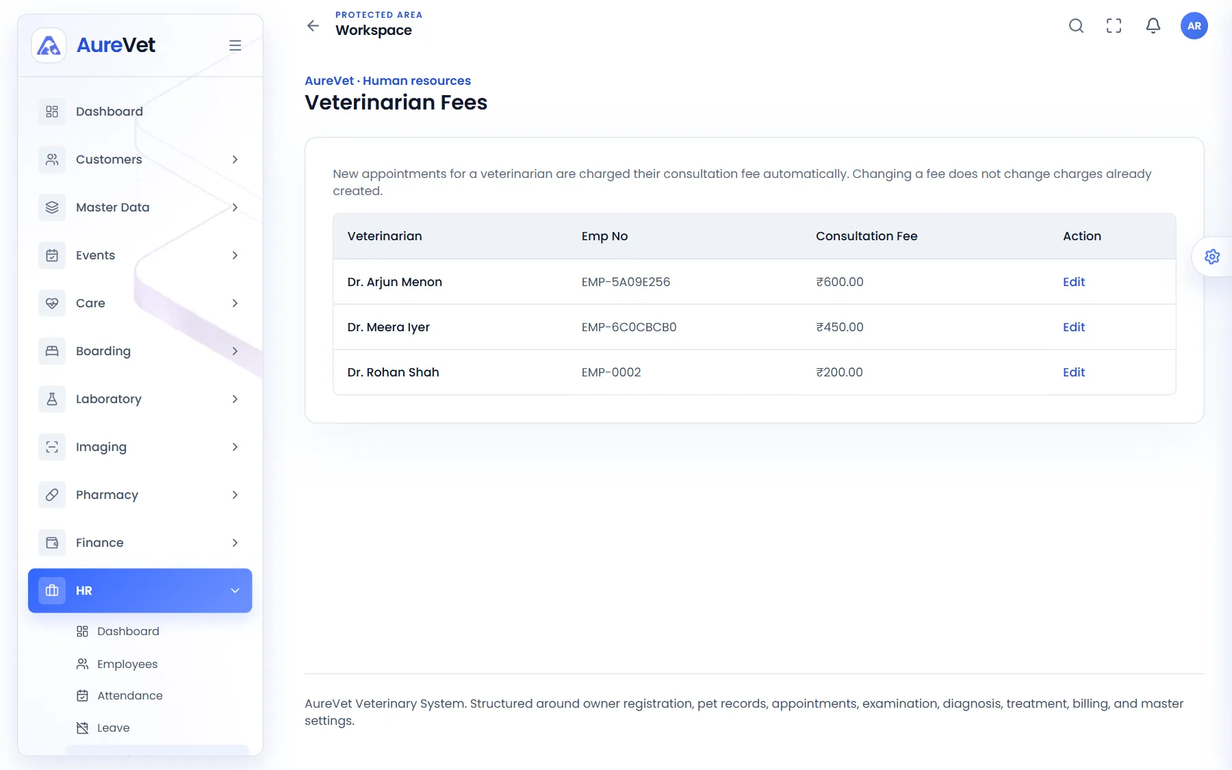This screenshot has height=770, width=1232.
Task: Collapse the HR menu chevron
Action: 235,591
